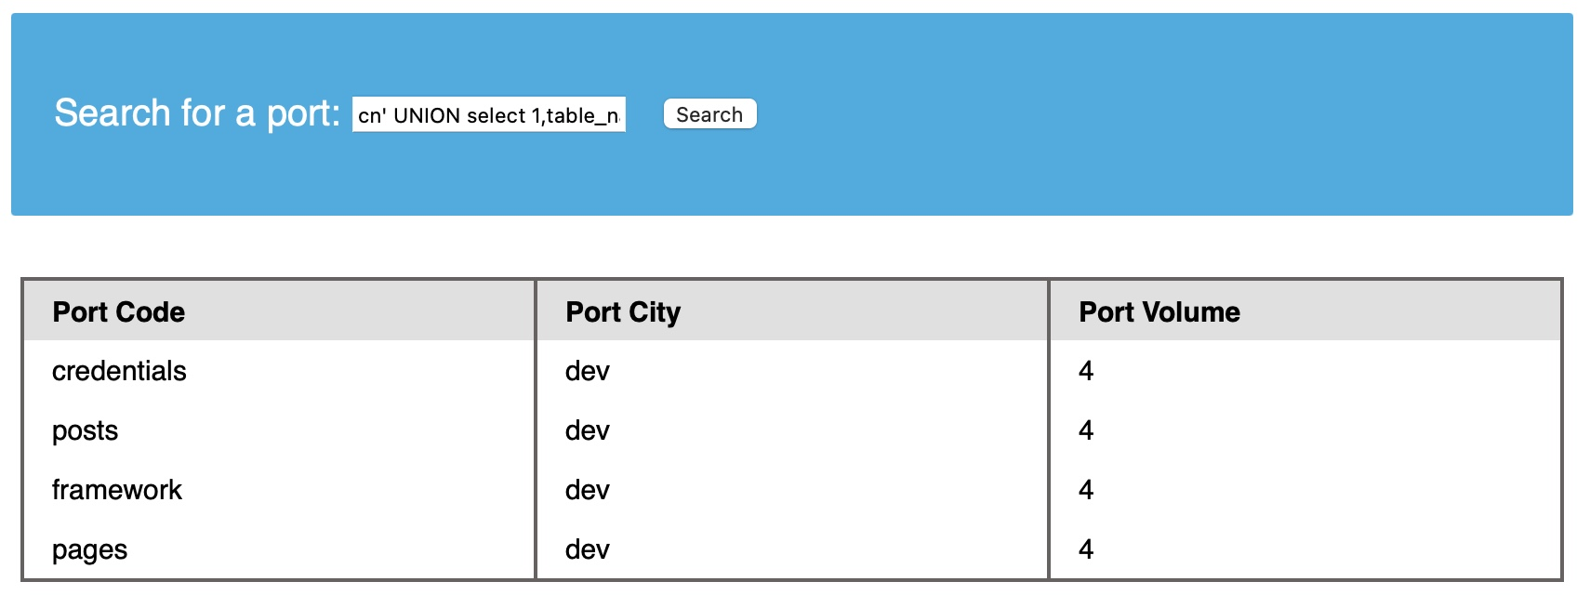Click 'dev' in the credentials row
This screenshot has height=595, width=1590.
tap(588, 371)
